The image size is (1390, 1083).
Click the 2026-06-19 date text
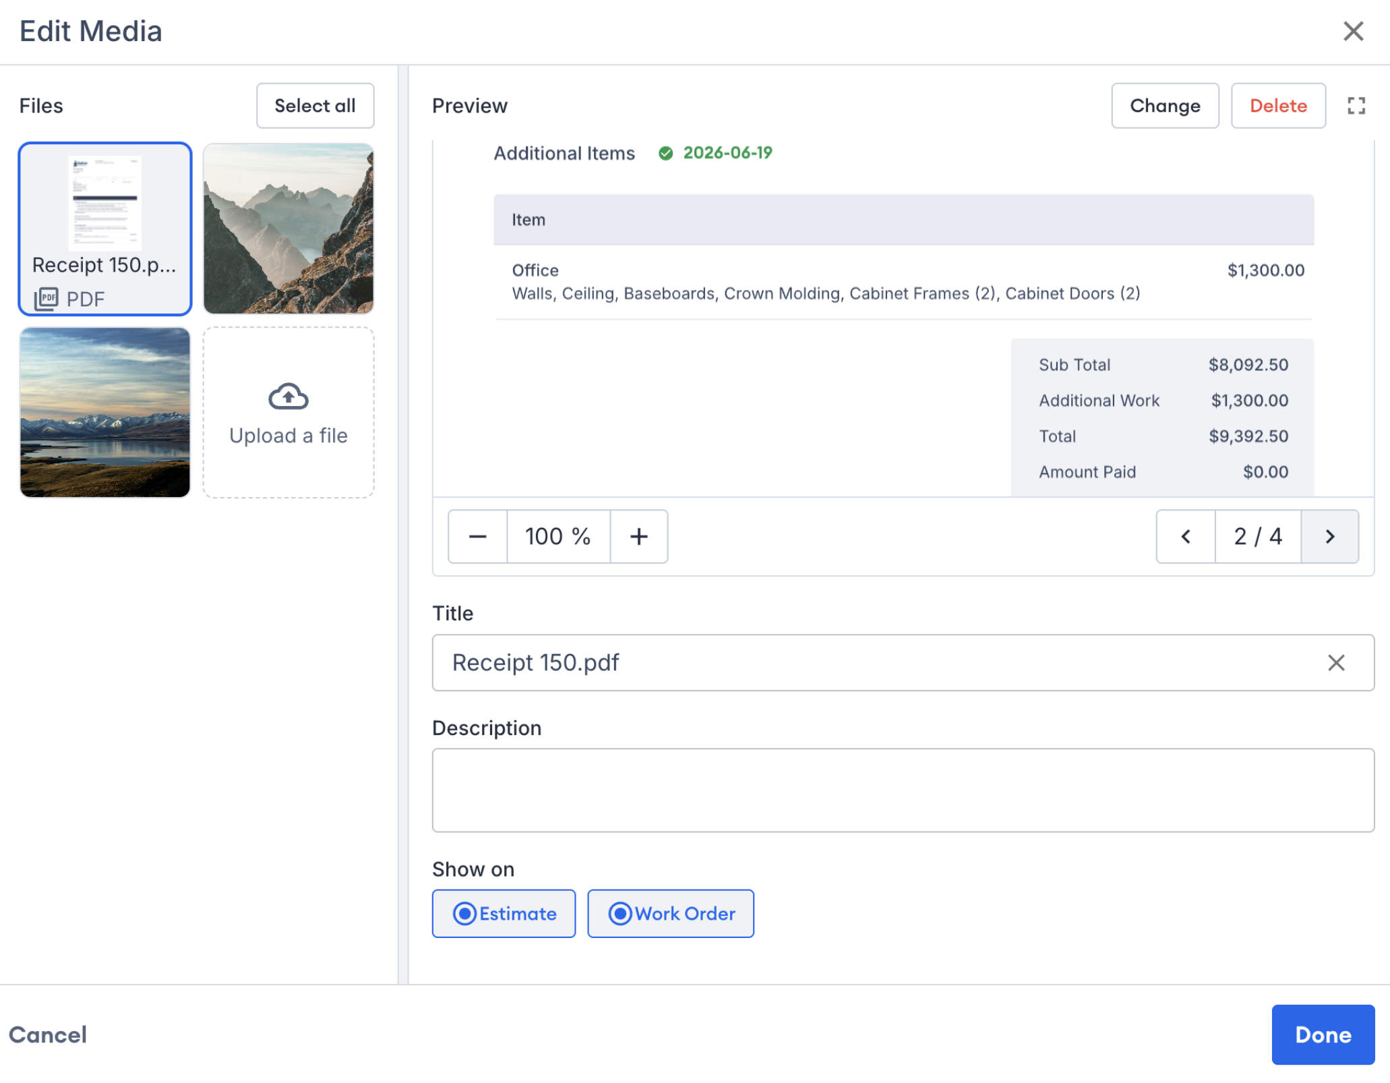point(727,153)
